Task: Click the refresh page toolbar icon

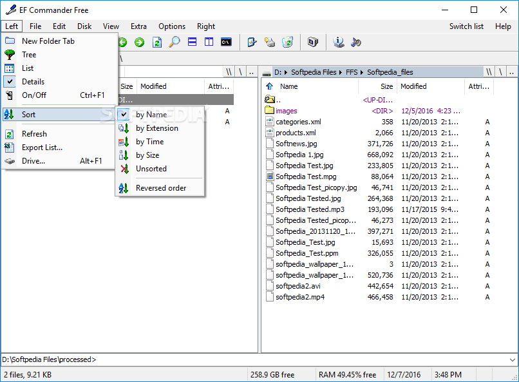Action: pyautogui.click(x=157, y=43)
